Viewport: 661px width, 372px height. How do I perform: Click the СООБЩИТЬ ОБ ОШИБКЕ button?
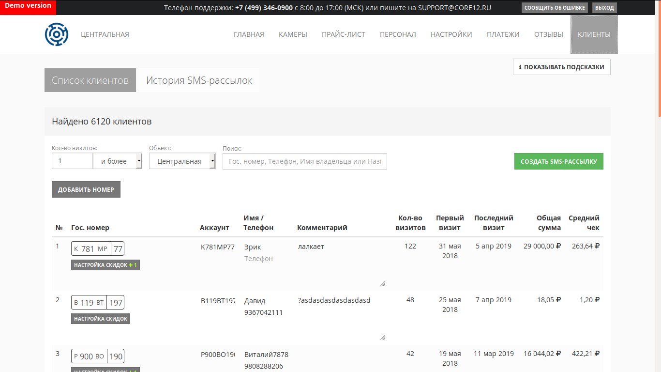555,8
